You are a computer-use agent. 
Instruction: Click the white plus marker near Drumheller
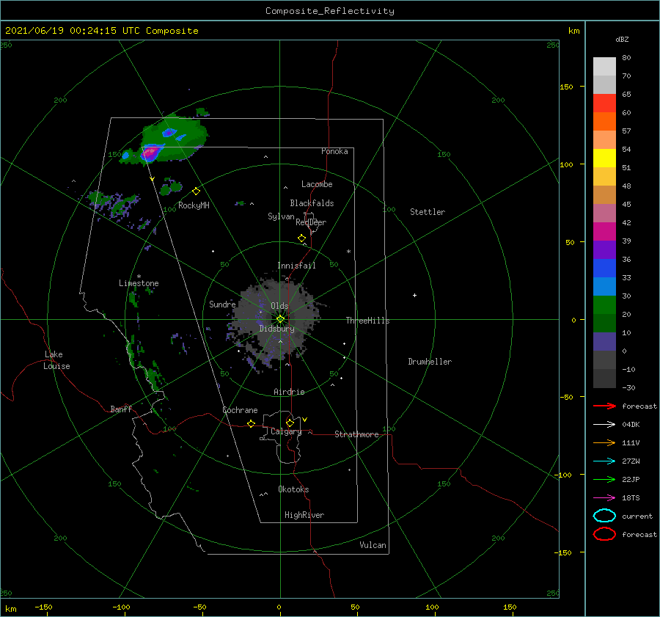click(x=414, y=295)
